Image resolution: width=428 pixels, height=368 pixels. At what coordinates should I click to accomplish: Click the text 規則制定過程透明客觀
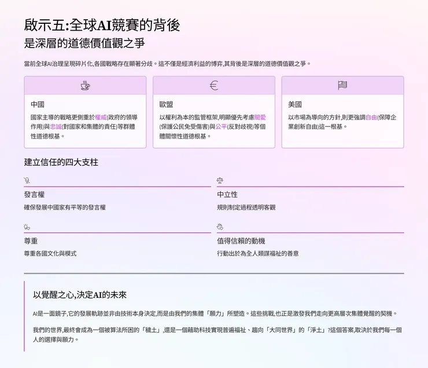point(246,207)
